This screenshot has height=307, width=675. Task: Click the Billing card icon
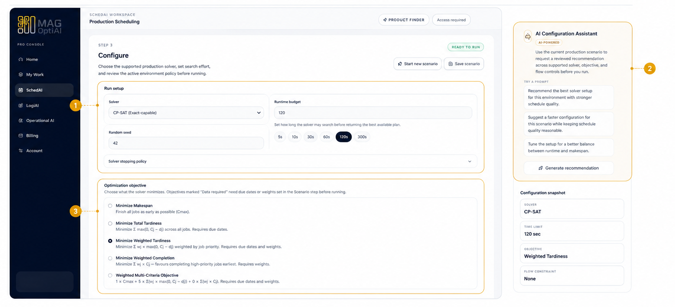click(x=21, y=136)
